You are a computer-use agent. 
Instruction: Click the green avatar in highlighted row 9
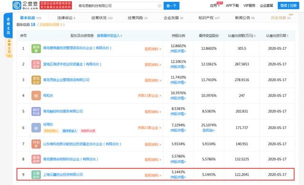[36, 175]
